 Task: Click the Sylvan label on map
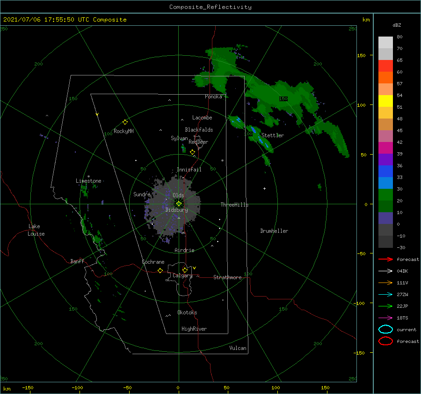(x=179, y=138)
